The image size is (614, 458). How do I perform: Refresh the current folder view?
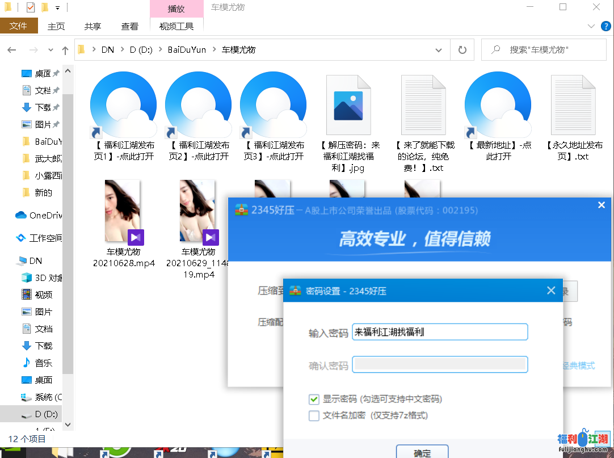(462, 50)
